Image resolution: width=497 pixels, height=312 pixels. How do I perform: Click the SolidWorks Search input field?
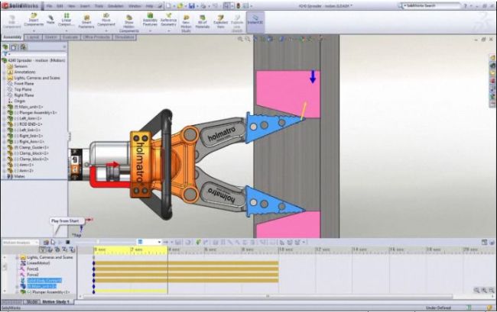click(433, 5)
